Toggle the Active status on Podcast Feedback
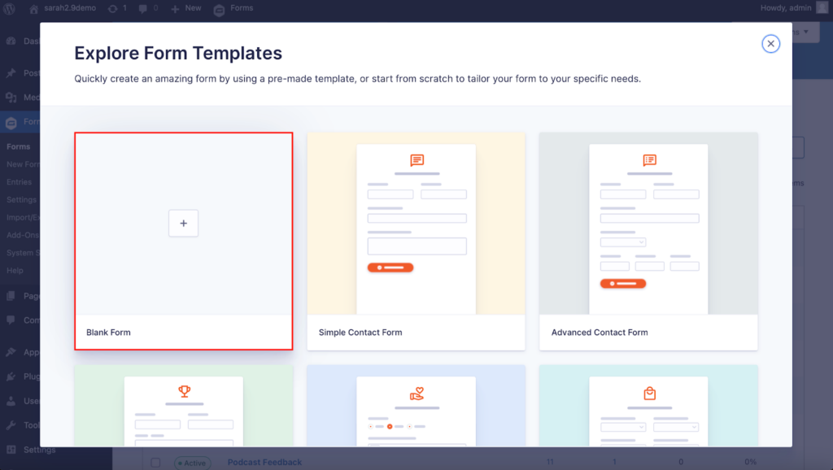 tap(193, 462)
